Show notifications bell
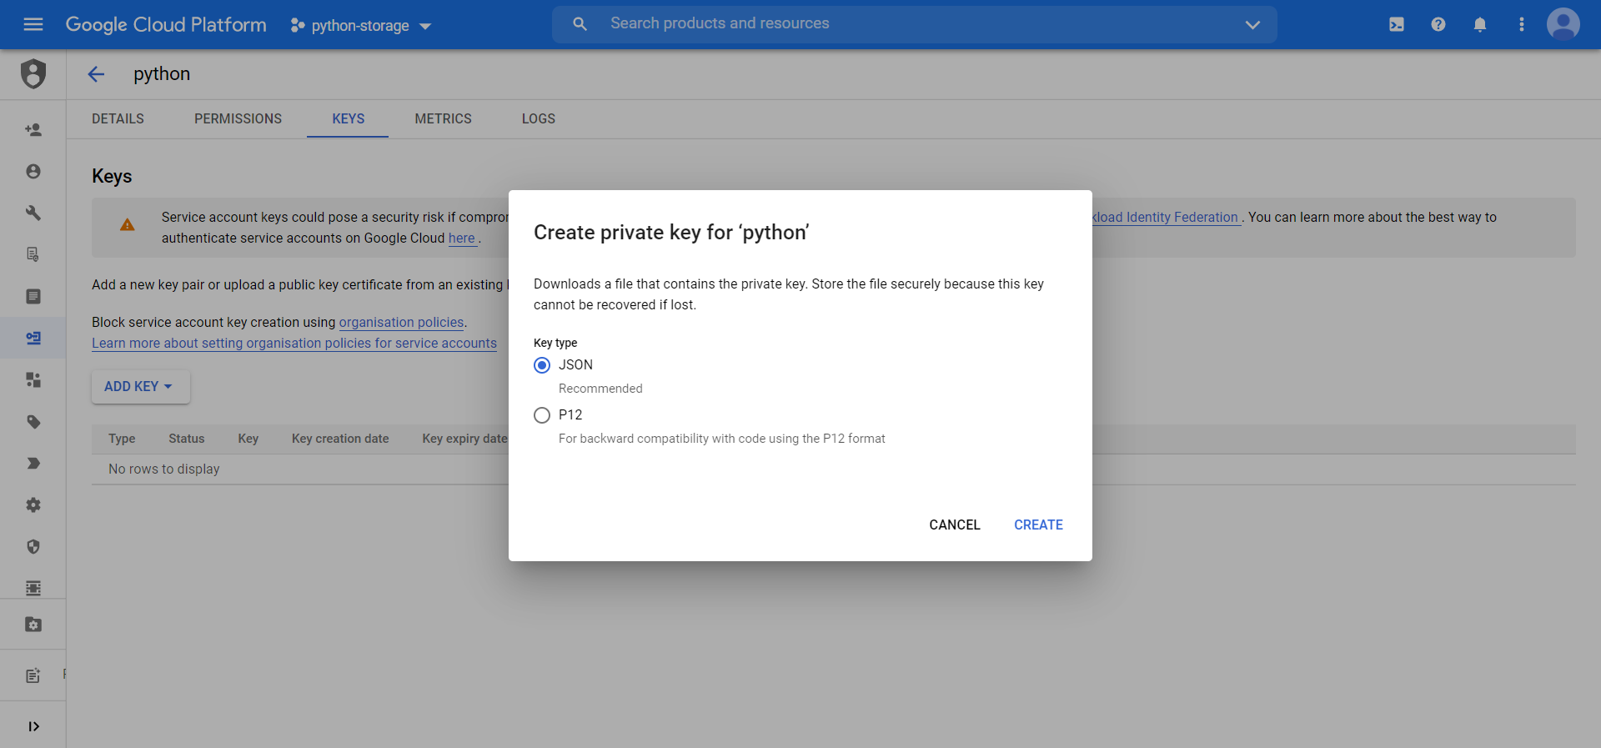The height and width of the screenshot is (748, 1601). click(1480, 24)
